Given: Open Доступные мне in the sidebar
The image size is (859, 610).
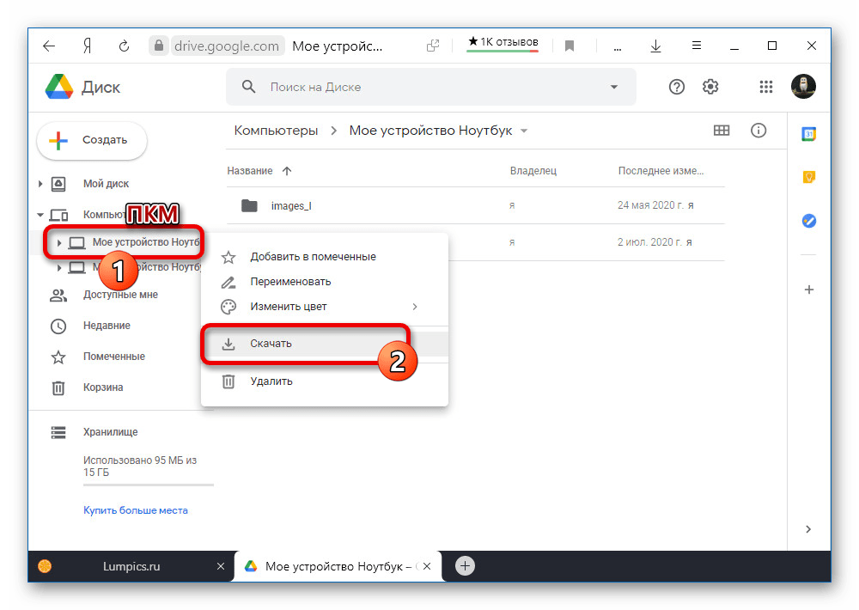Looking at the screenshot, I should pos(120,295).
